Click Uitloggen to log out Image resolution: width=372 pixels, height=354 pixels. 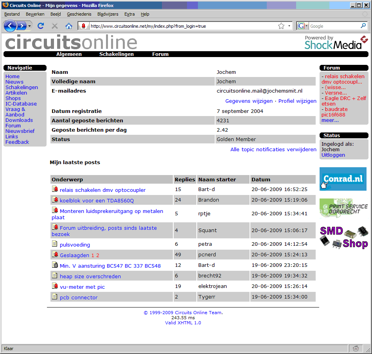(333, 155)
